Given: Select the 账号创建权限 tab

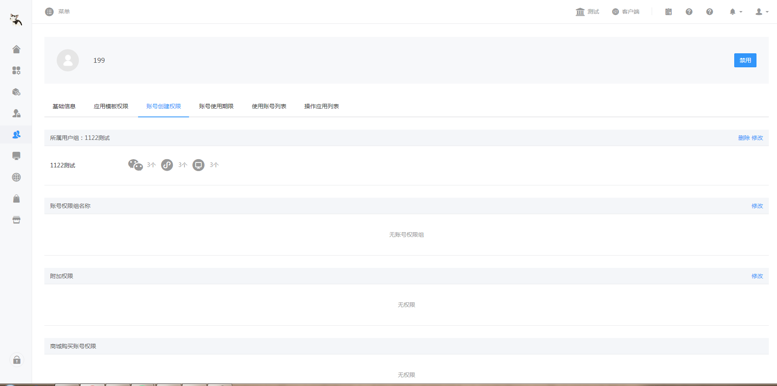Looking at the screenshot, I should pos(164,106).
